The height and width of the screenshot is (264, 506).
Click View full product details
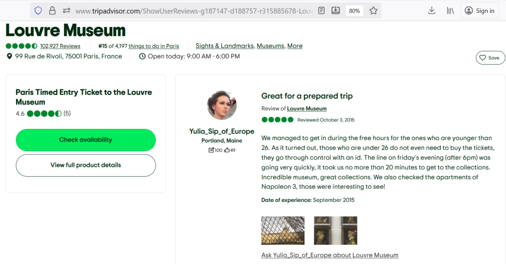point(85,165)
